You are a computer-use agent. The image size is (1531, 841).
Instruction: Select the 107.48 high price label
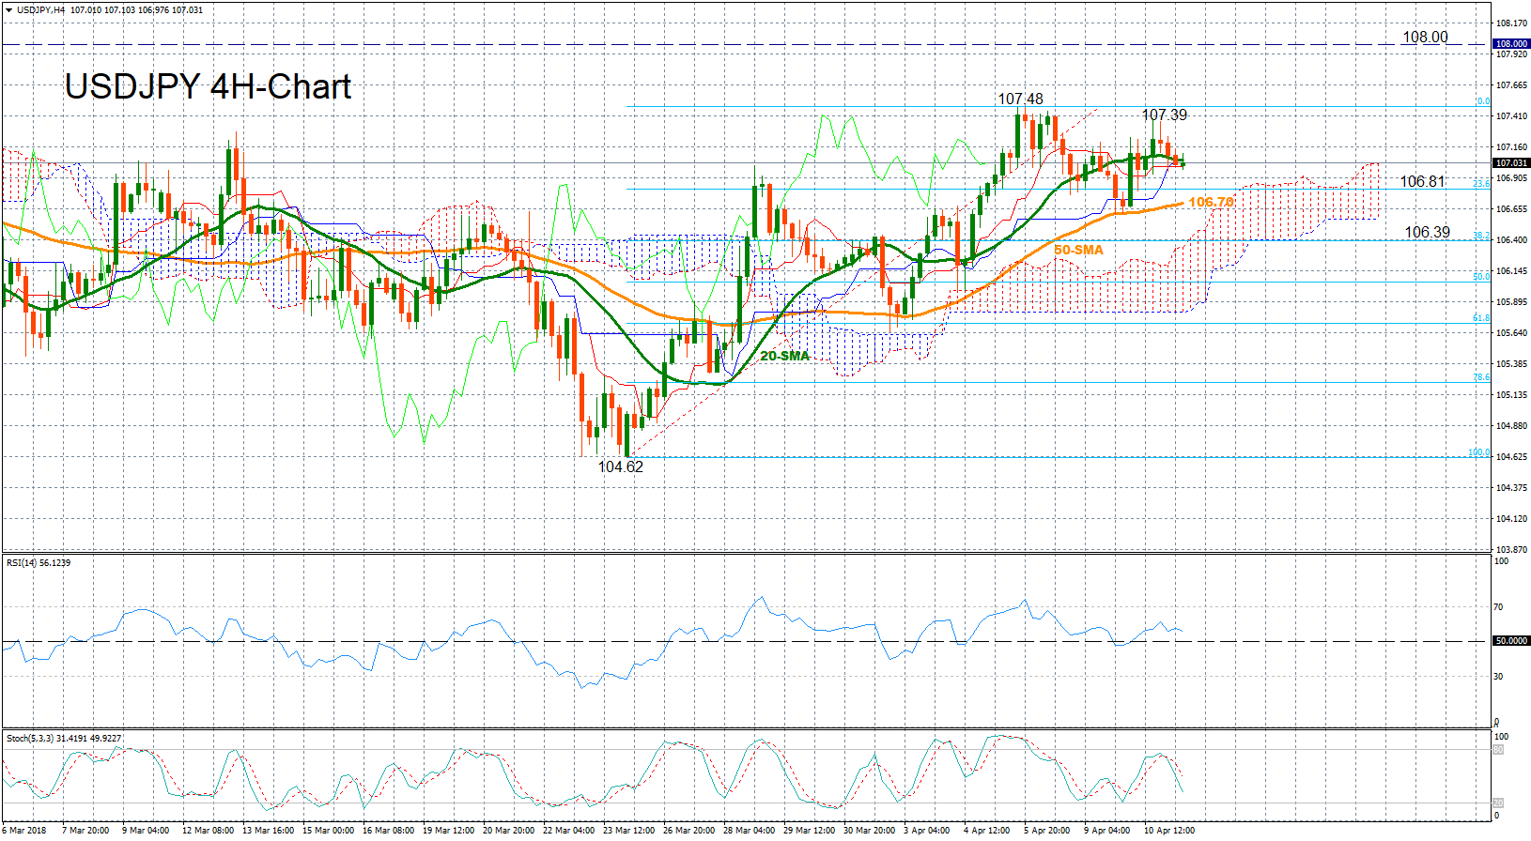[x=1020, y=99]
